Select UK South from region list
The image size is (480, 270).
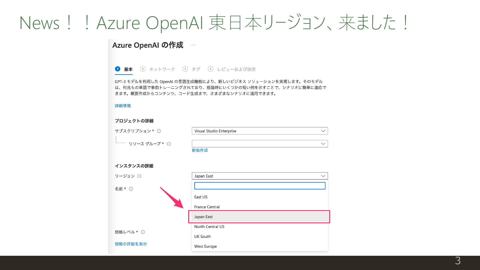[x=260, y=236]
